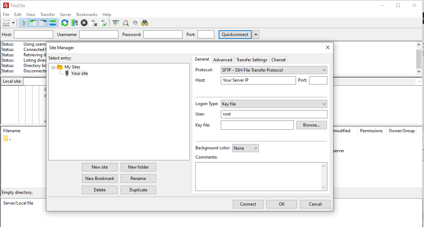Click OK in Site Manager
The width and height of the screenshot is (424, 227).
pos(281,204)
